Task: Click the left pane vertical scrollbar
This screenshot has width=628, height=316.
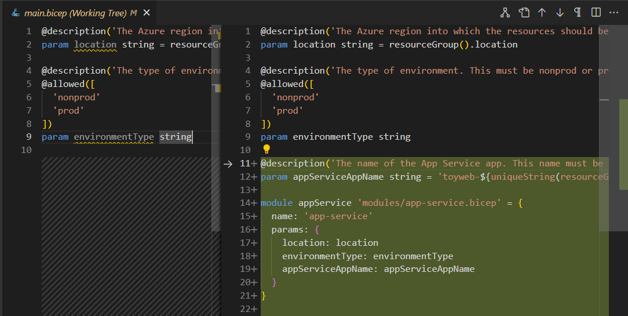Action: pos(216,129)
